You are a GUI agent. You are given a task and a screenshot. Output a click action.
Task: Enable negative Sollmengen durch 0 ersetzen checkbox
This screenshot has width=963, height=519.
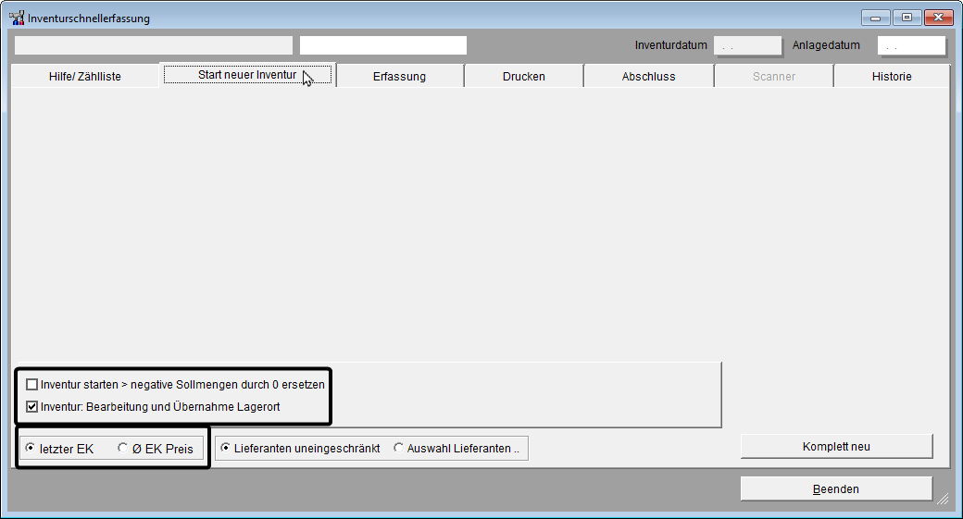(31, 385)
